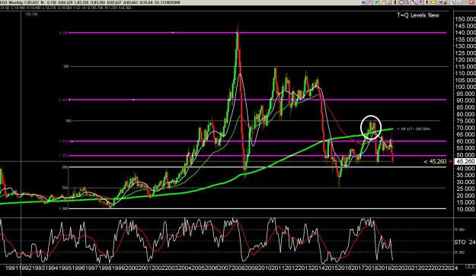The width and height of the screenshot is (476, 276).
Task: Click the 1.272 Fibonacci level label
Action: (63, 156)
